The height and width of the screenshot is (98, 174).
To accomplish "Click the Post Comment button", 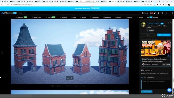I will (x=147, y=91).
